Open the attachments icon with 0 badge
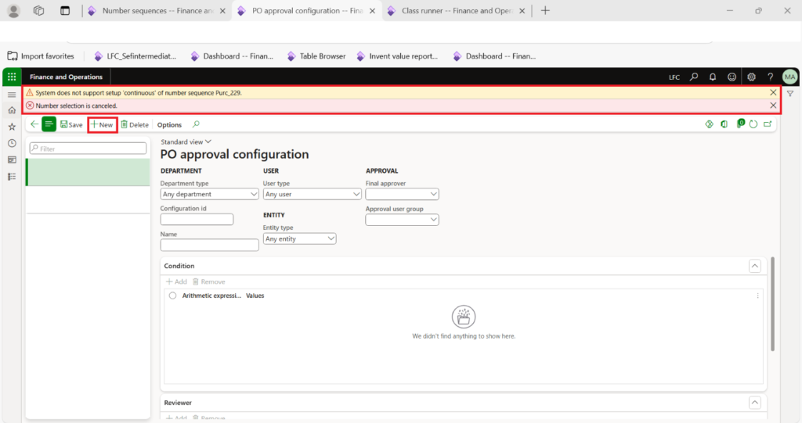Screen dimensions: 802x423 coord(740,124)
